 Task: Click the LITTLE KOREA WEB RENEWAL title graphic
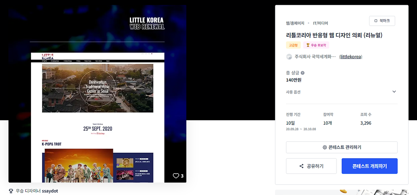[x=147, y=23]
